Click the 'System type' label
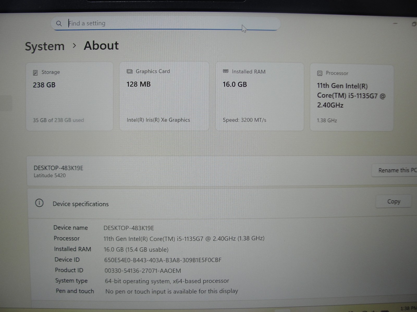Screen dimensions: 417x312 click(x=71, y=281)
